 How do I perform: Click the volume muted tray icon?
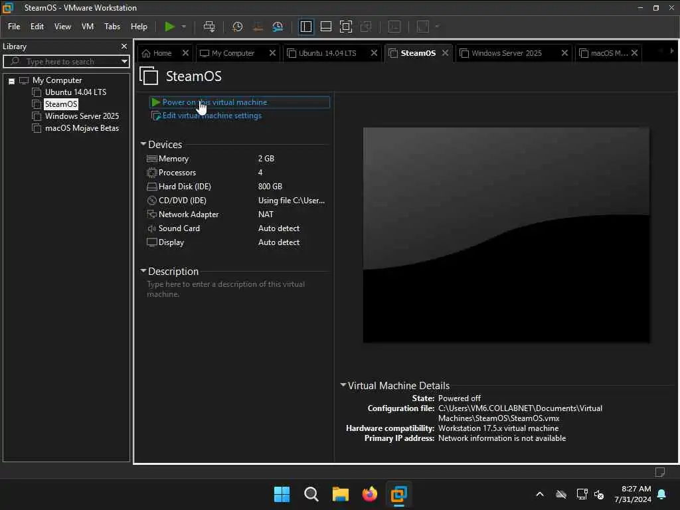pyautogui.click(x=599, y=494)
